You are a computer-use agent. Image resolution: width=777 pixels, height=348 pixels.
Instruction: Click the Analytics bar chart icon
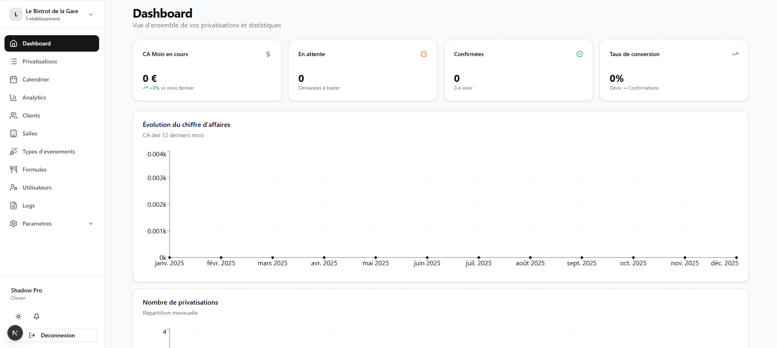[x=14, y=97]
